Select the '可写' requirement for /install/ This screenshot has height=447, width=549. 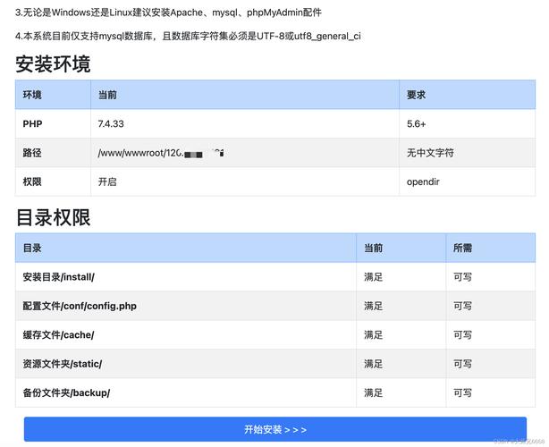point(462,277)
